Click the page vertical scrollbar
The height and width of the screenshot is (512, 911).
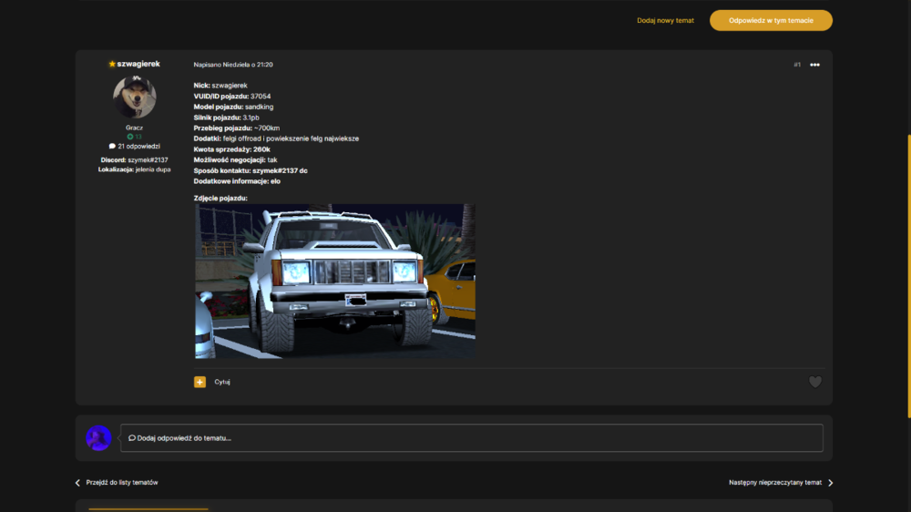click(x=908, y=276)
